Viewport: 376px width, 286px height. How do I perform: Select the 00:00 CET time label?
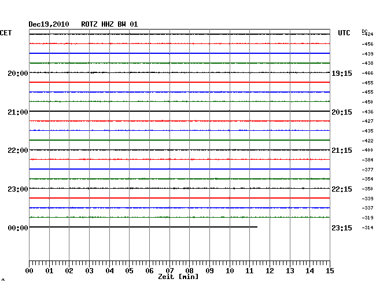[x=18, y=228]
